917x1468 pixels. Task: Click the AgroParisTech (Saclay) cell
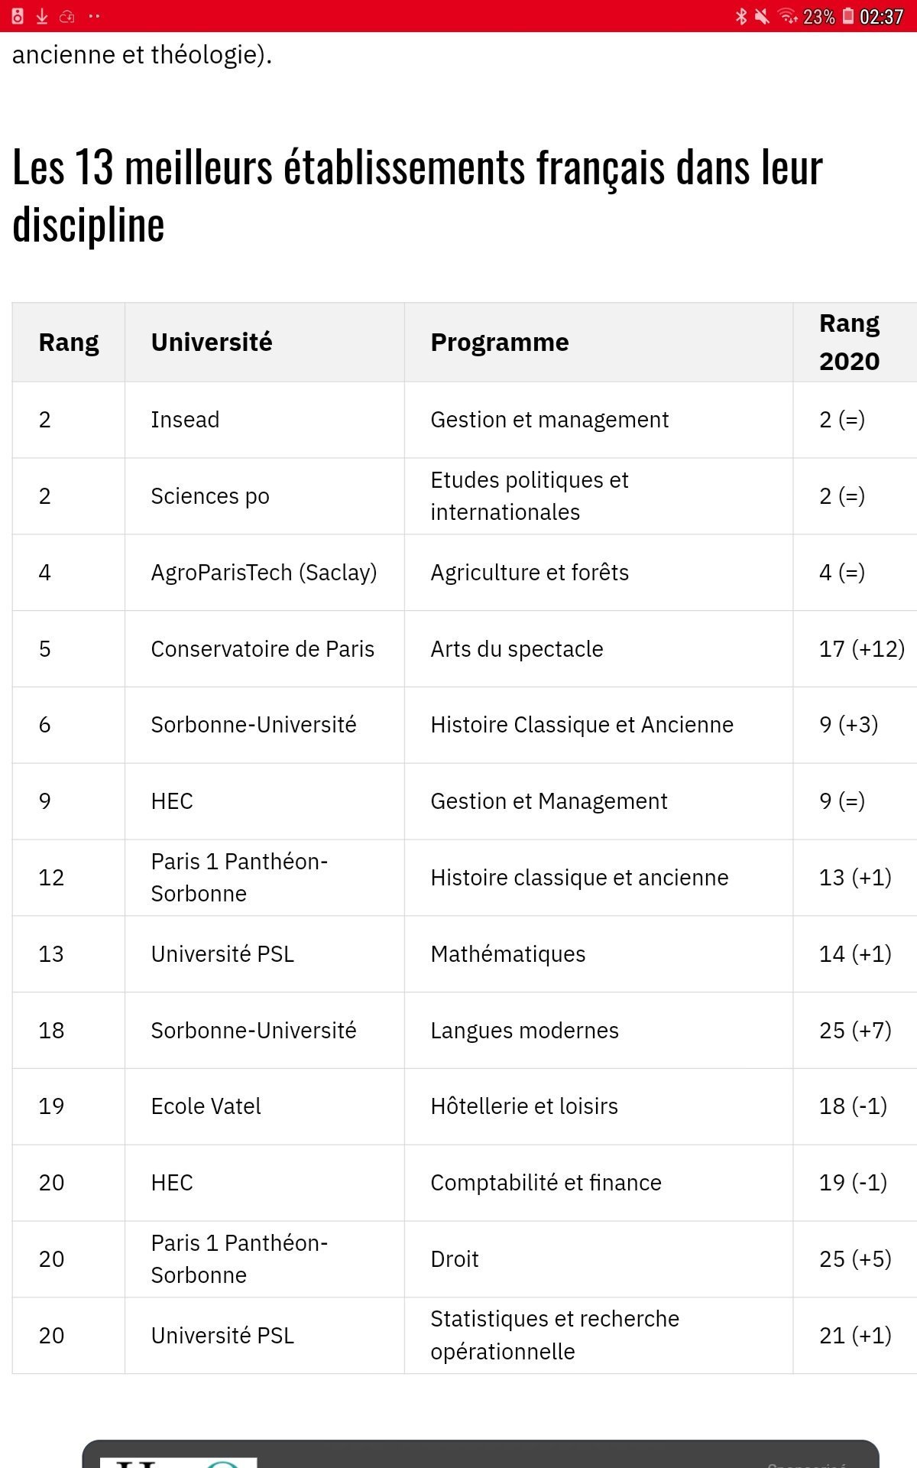point(264,573)
